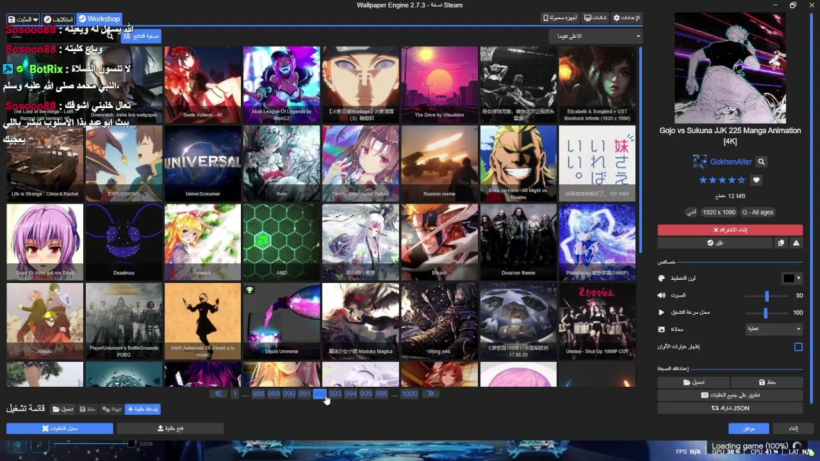Viewport: 820px width, 461px height.
Task: Open the mobile devices button
Action: (560, 18)
